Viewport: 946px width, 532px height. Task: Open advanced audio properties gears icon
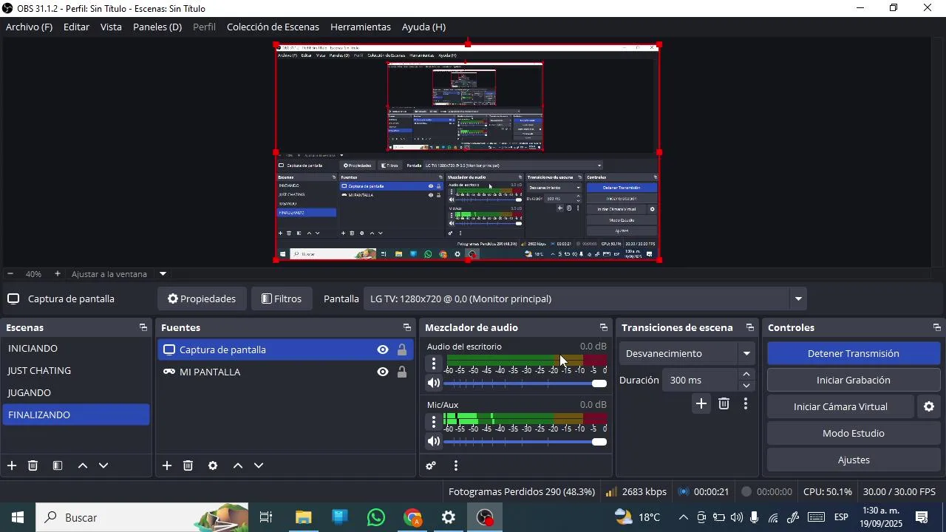[431, 465]
